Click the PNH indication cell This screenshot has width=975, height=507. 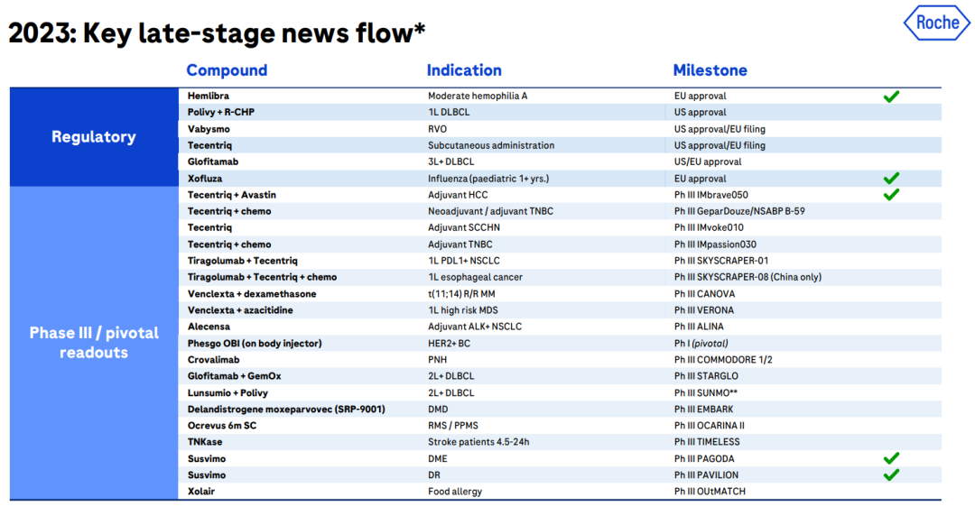pos(437,360)
